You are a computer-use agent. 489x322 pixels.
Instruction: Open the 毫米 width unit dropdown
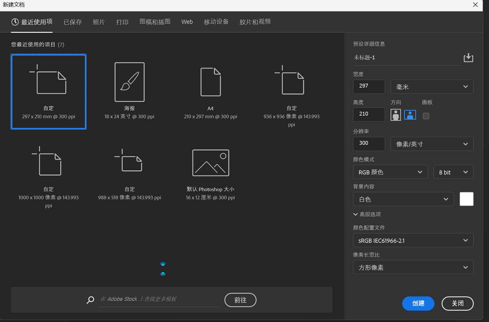tap(432, 87)
